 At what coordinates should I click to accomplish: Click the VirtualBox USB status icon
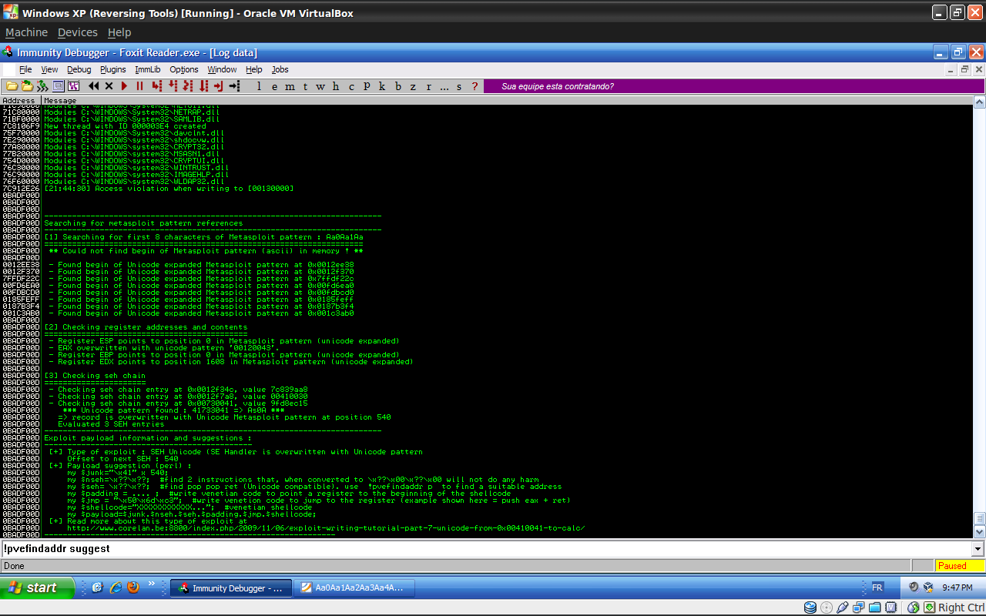point(843,608)
